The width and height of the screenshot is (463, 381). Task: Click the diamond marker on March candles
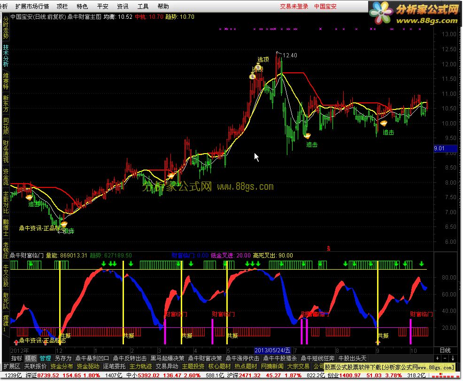[171, 176]
